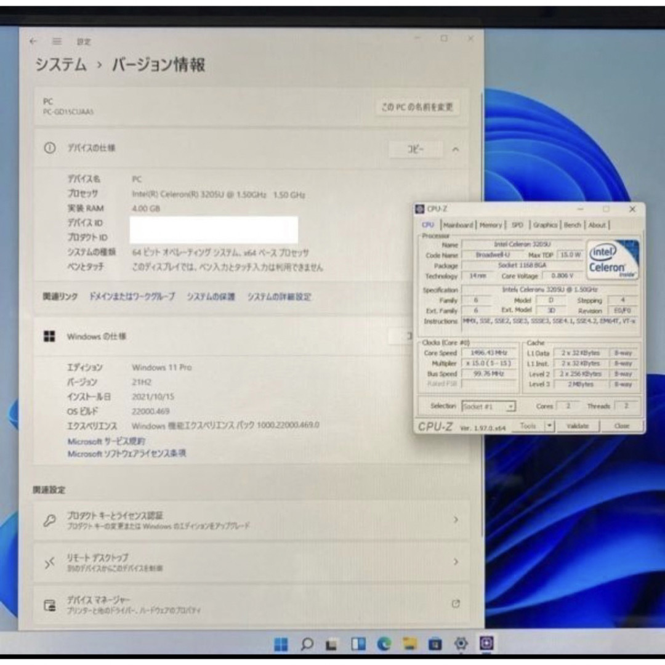Click the info icon beside デバイスの仕様
Screen dimensions: 665x665
[50, 148]
